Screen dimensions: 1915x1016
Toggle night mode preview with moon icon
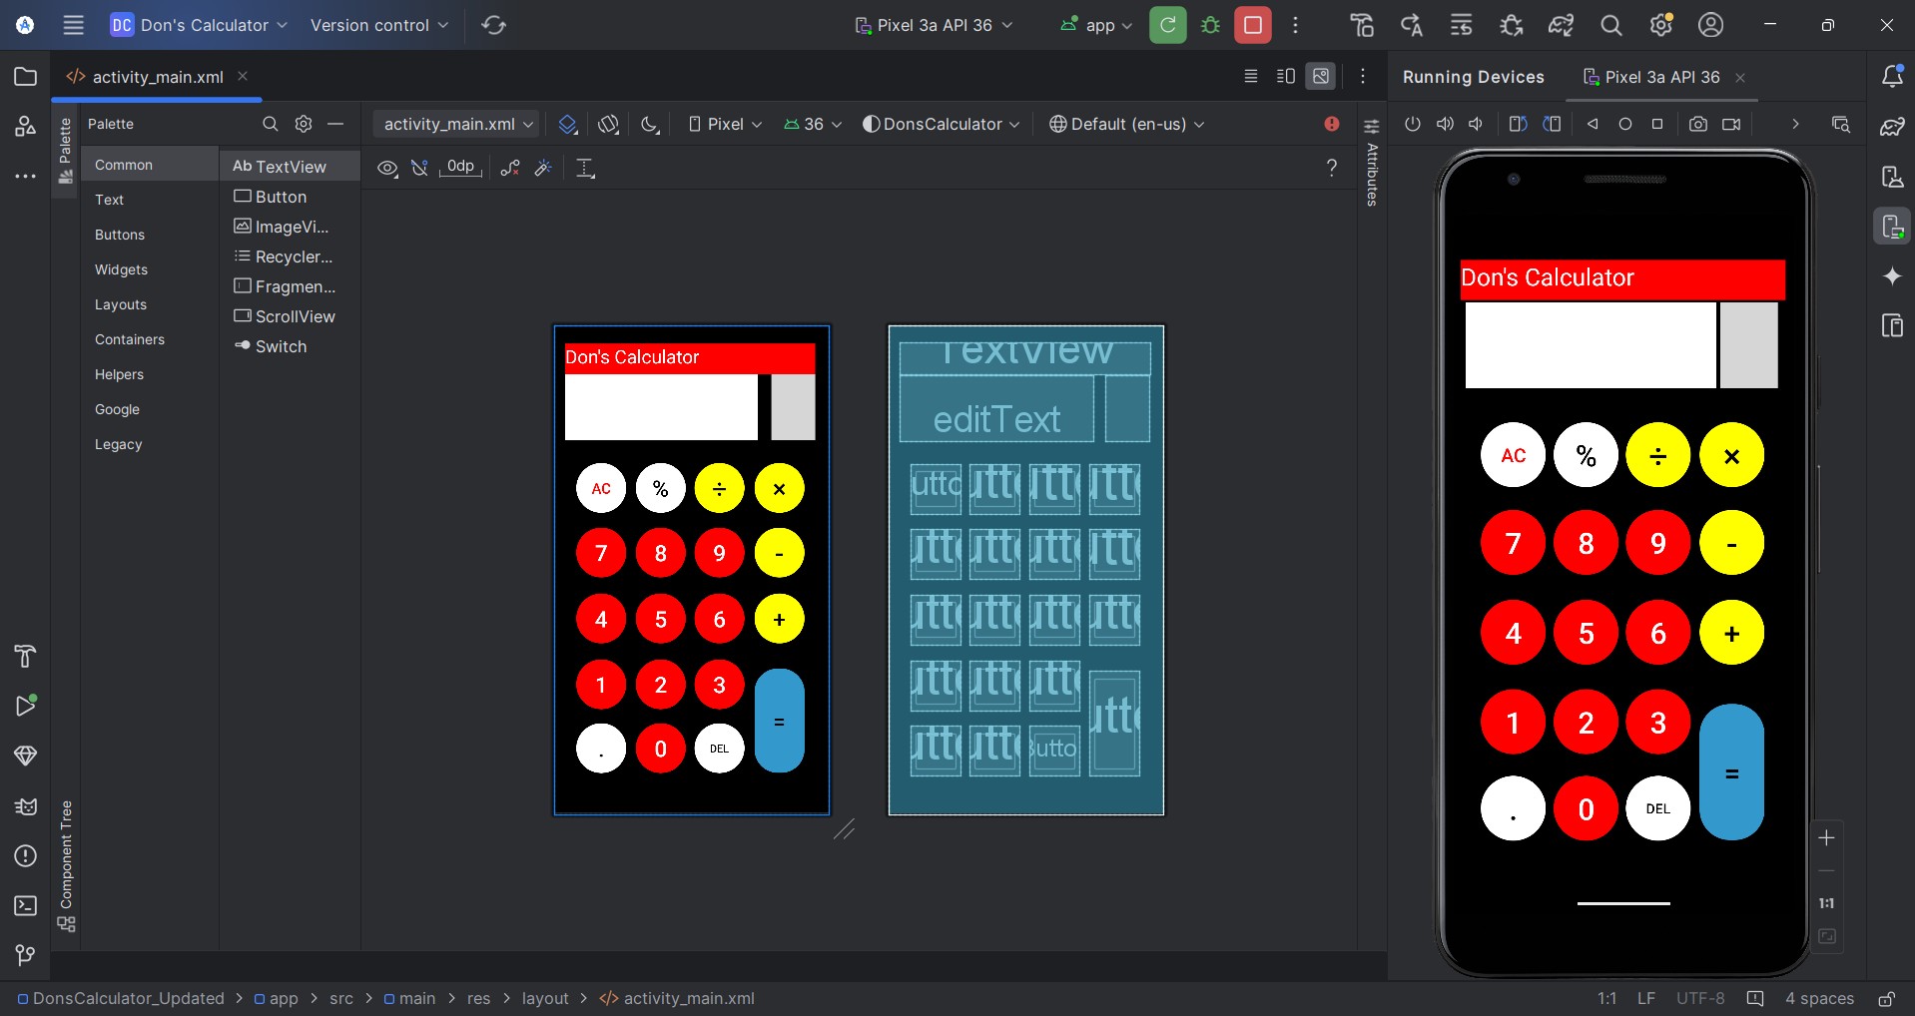coord(650,124)
